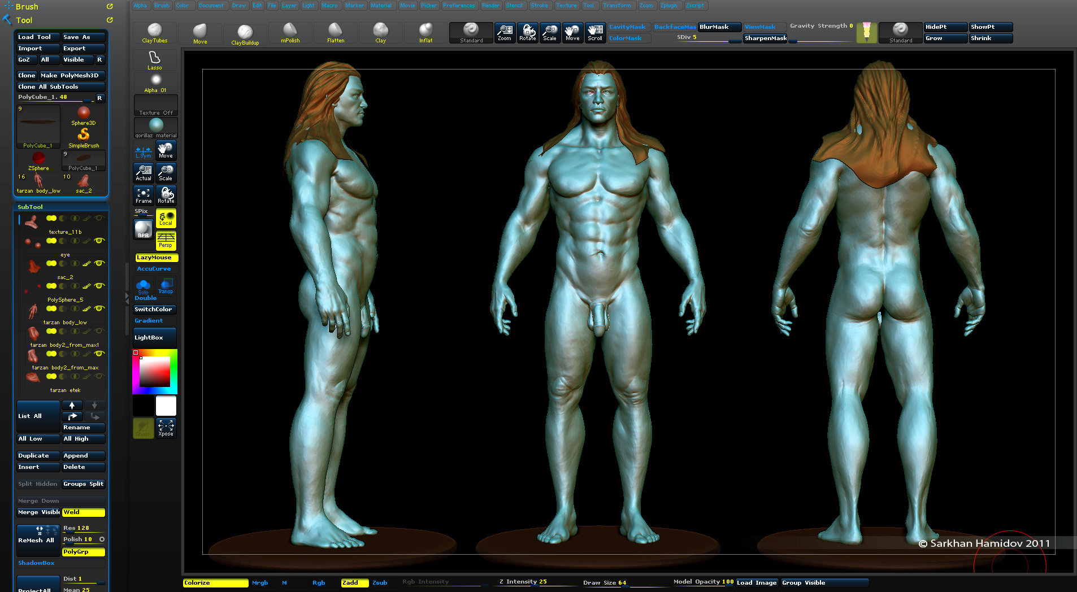Image resolution: width=1077 pixels, height=592 pixels.
Task: Click the left shelf Rotate icon beside Frame
Action: click(x=166, y=195)
